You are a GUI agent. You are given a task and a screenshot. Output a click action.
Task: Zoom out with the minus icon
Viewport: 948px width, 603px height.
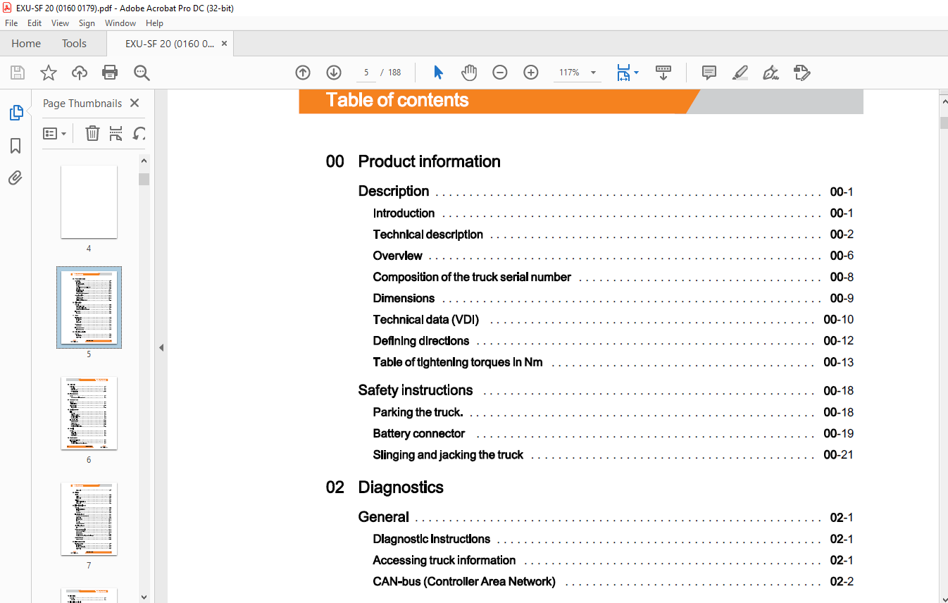(500, 73)
